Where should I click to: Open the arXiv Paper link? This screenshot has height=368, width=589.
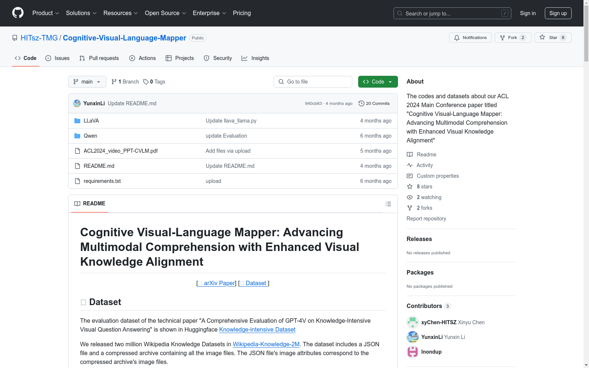pyautogui.click(x=216, y=283)
